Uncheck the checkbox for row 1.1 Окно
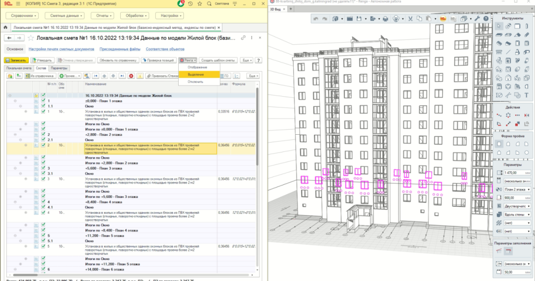This screenshot has height=281, width=535. point(44,106)
